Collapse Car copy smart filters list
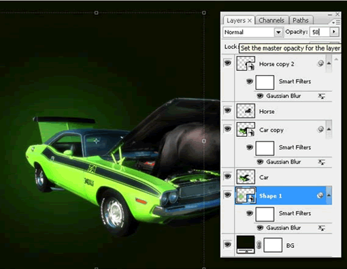The image size is (347, 269). click(x=329, y=129)
